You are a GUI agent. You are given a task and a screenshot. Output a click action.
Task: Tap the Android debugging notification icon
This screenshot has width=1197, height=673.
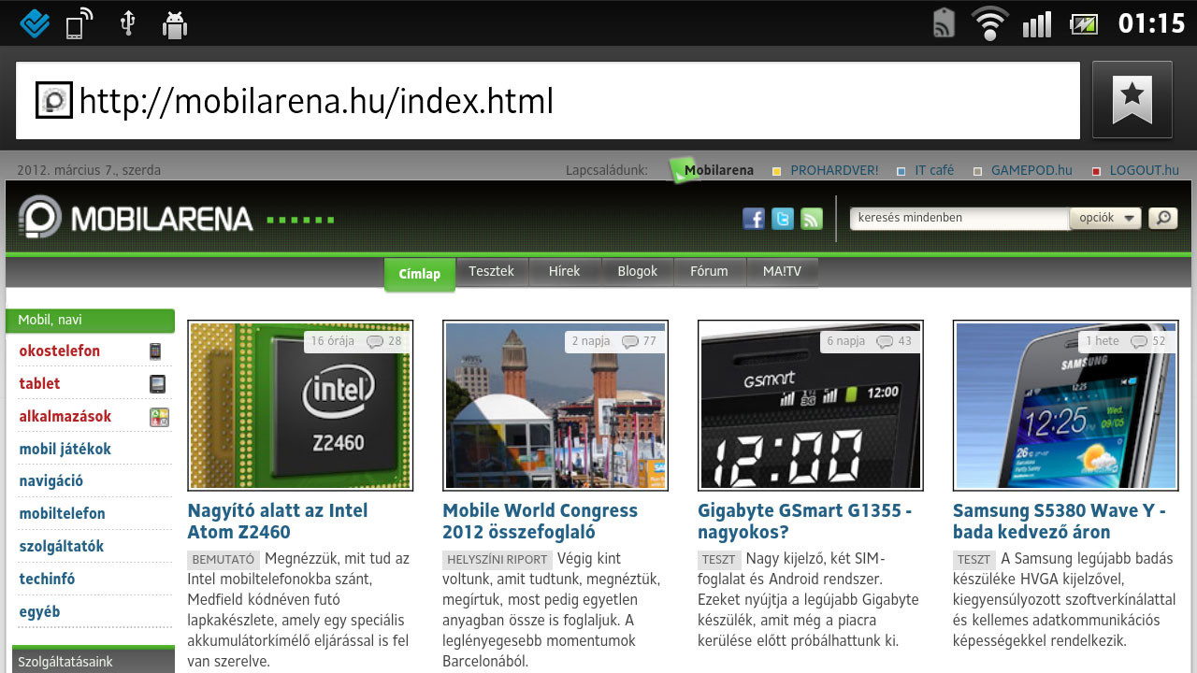click(x=175, y=24)
